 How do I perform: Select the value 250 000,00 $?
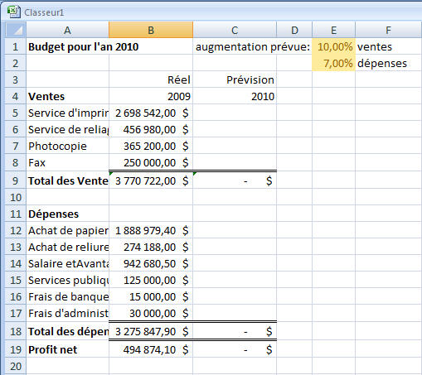tap(151, 162)
